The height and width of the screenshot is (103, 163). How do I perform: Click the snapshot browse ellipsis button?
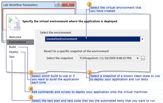[143, 58]
